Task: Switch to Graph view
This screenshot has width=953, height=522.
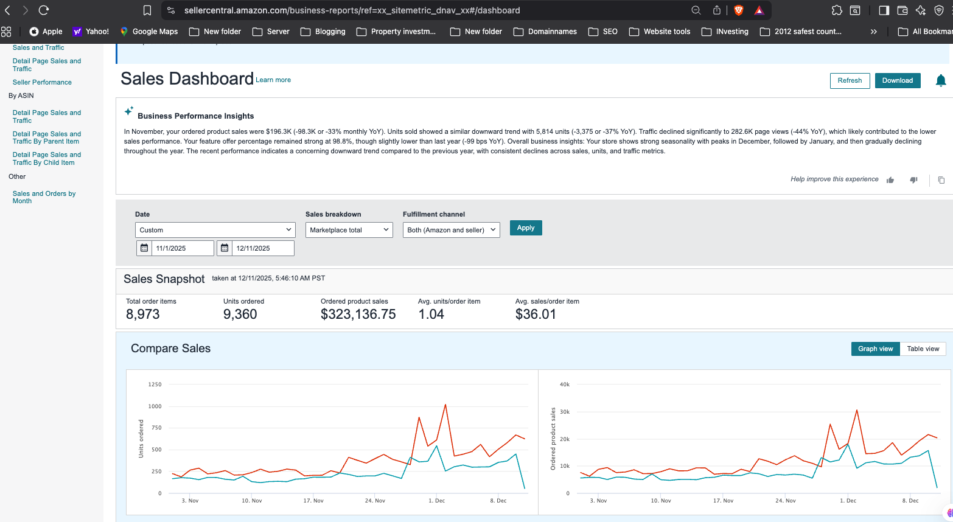Action: [875, 349]
